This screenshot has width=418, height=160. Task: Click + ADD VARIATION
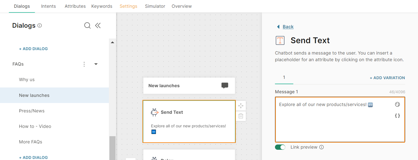click(387, 78)
